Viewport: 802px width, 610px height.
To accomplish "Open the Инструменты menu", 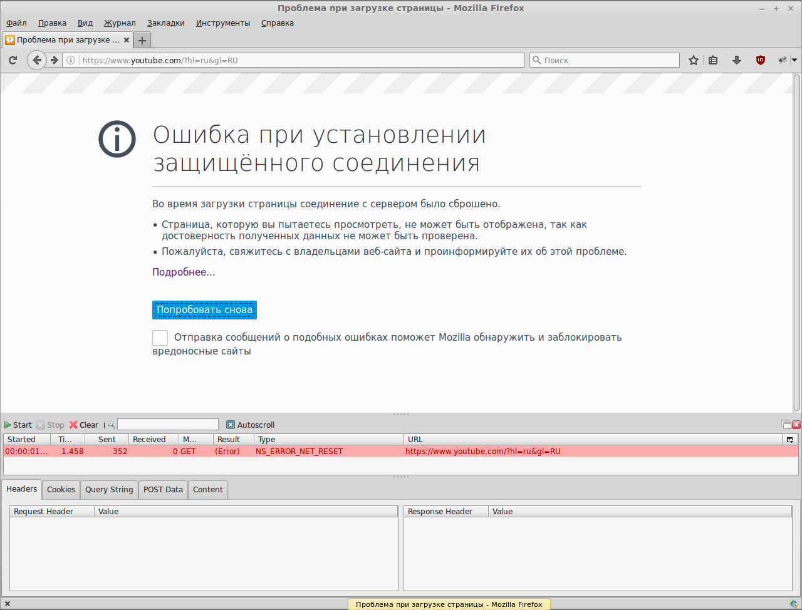I will [x=222, y=23].
